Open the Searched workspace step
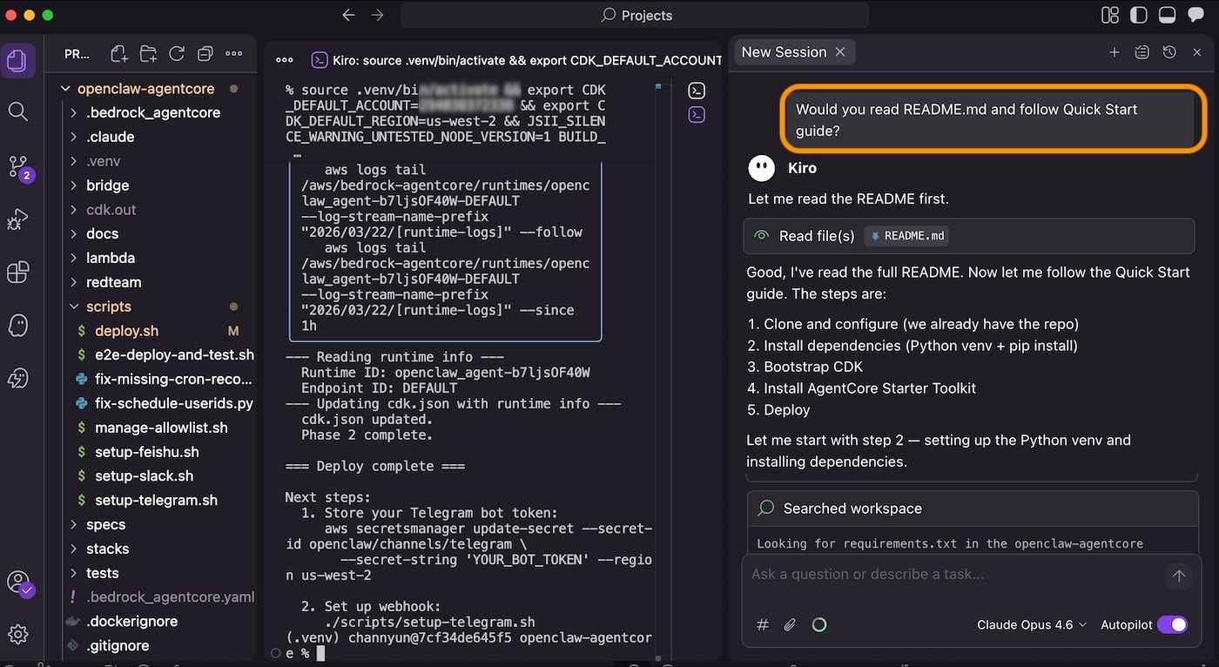The image size is (1219, 667). coord(971,509)
